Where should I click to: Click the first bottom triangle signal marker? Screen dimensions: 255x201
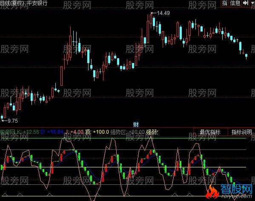click(5, 194)
